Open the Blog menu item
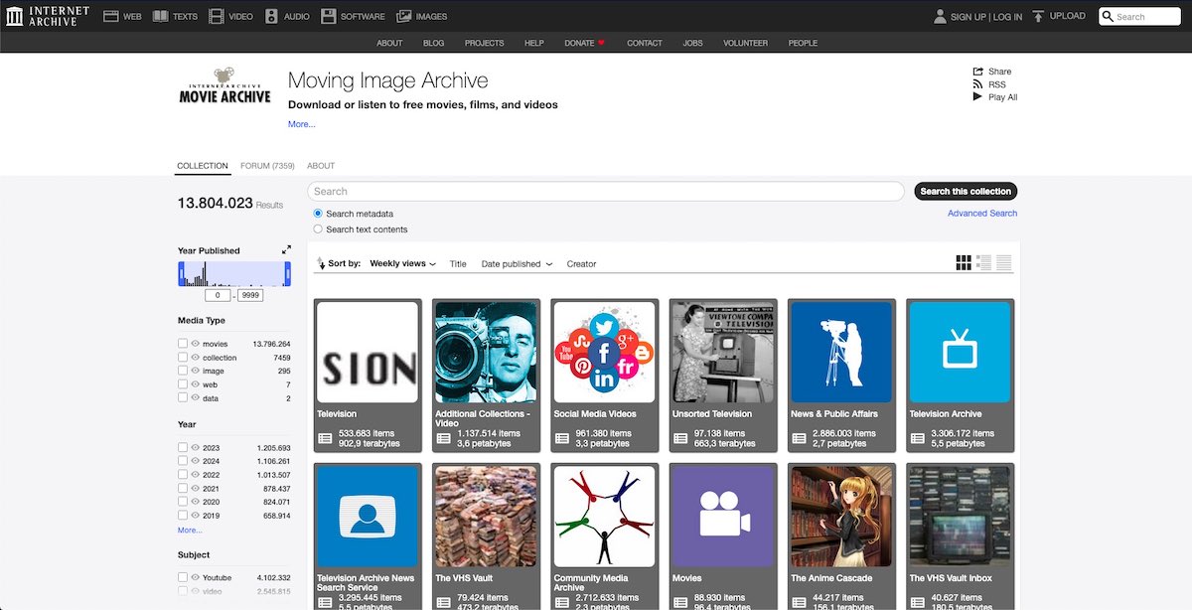The width and height of the screenshot is (1192, 610). [433, 43]
